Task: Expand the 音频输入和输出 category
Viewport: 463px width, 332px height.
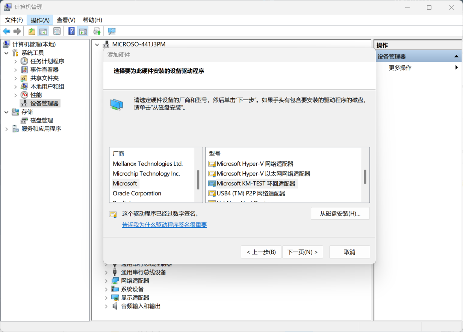Action: 106,306
